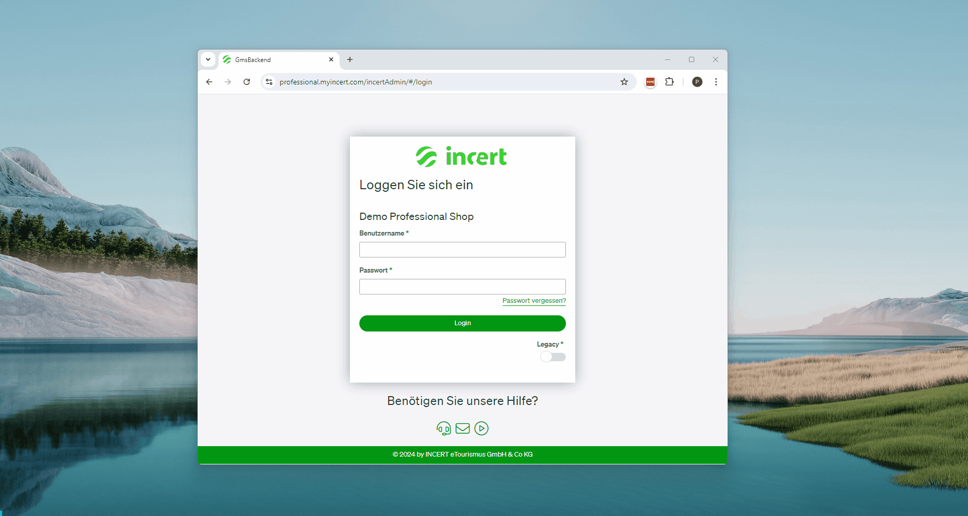View site information icon in address bar
The width and height of the screenshot is (968, 516).
click(x=269, y=82)
